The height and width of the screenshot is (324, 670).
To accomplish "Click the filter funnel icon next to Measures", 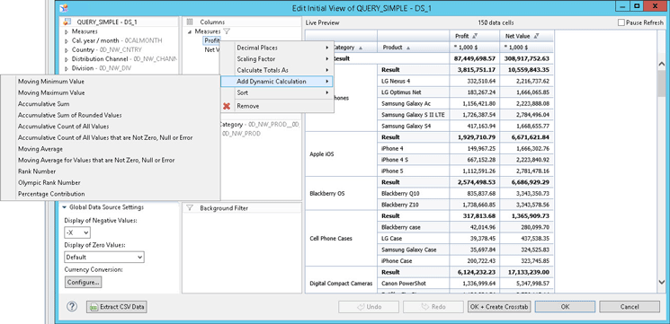I will [x=227, y=31].
